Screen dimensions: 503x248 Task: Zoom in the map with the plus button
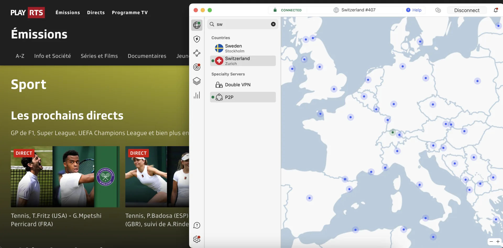click(x=498, y=241)
